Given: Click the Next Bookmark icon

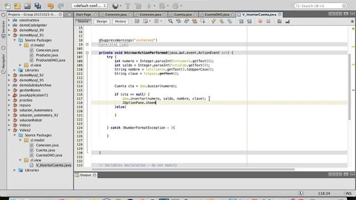Looking at the screenshot, I should coord(221,21).
